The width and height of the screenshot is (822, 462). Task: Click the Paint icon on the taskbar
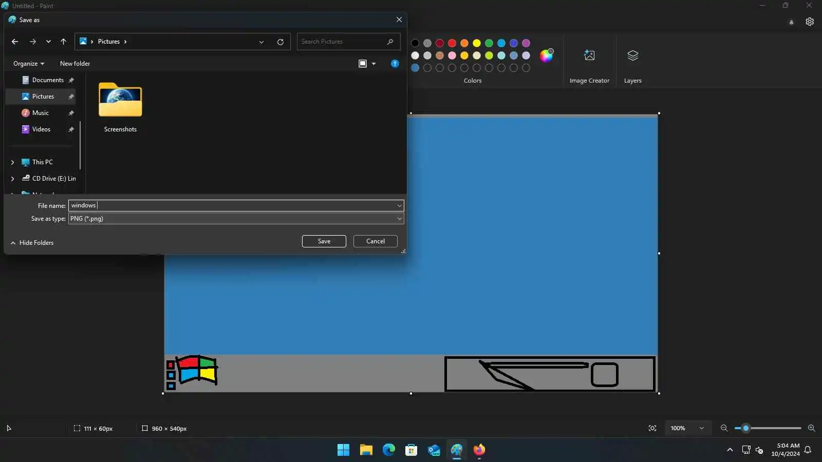tap(457, 450)
